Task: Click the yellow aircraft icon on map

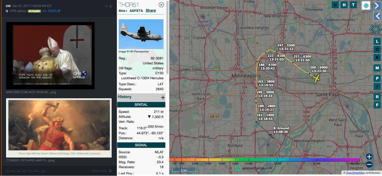Action: tap(316, 78)
